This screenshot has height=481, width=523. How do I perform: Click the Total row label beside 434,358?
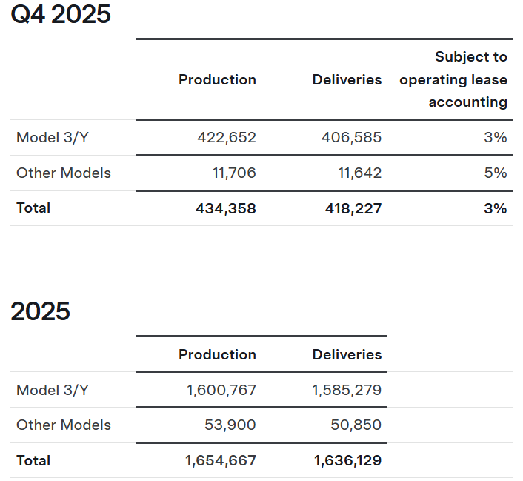coord(33,208)
